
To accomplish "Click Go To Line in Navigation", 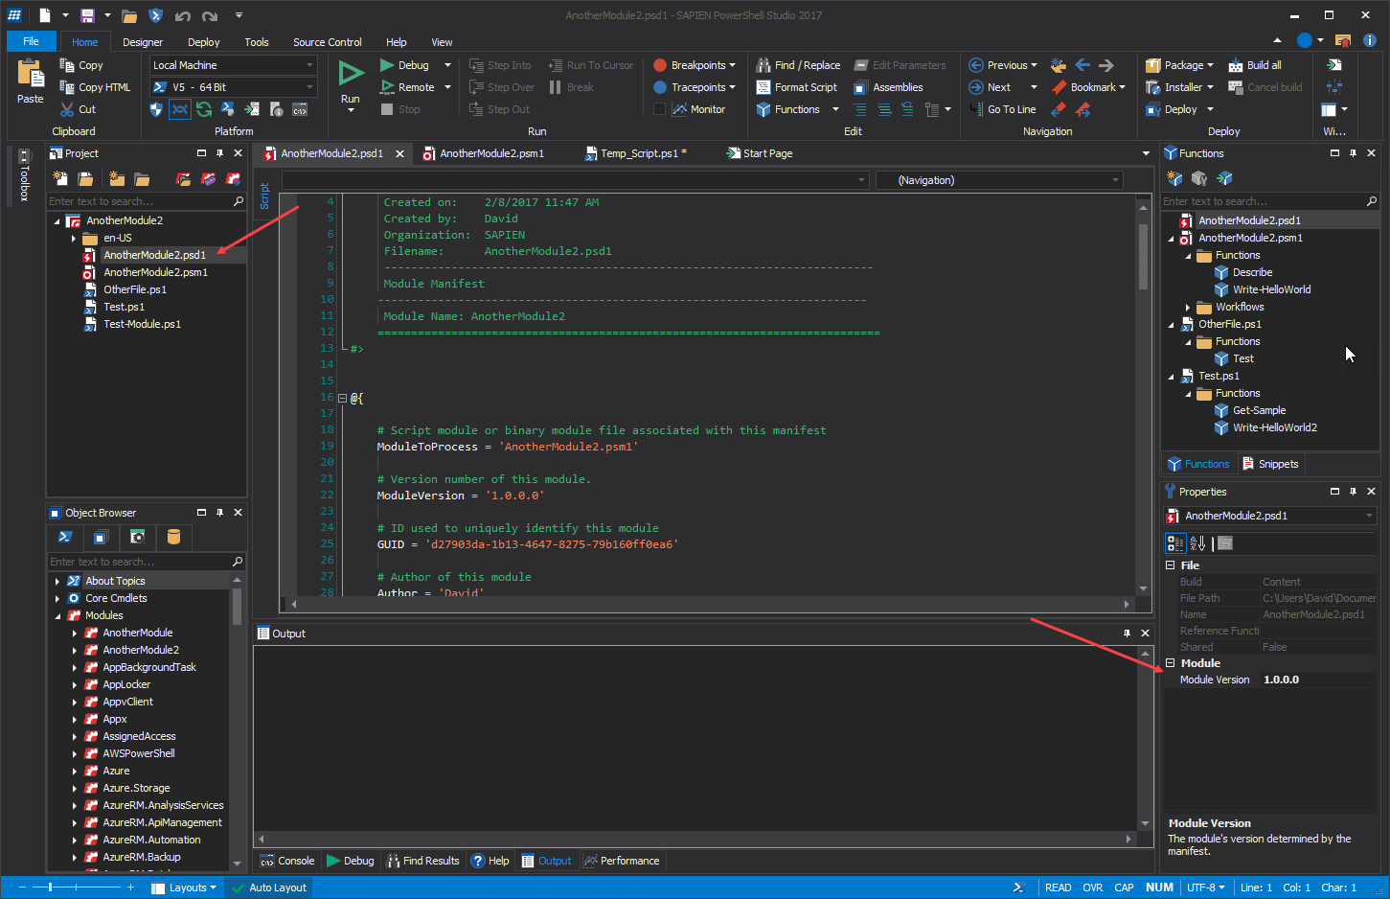I will coord(1002,109).
